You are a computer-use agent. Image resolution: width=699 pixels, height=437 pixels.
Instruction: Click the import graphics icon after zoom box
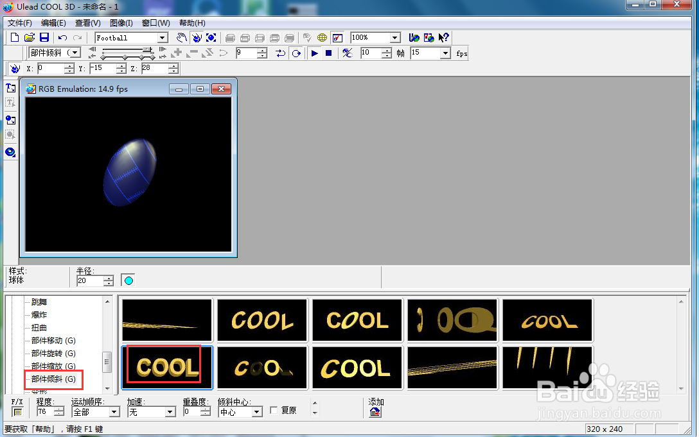(x=414, y=38)
